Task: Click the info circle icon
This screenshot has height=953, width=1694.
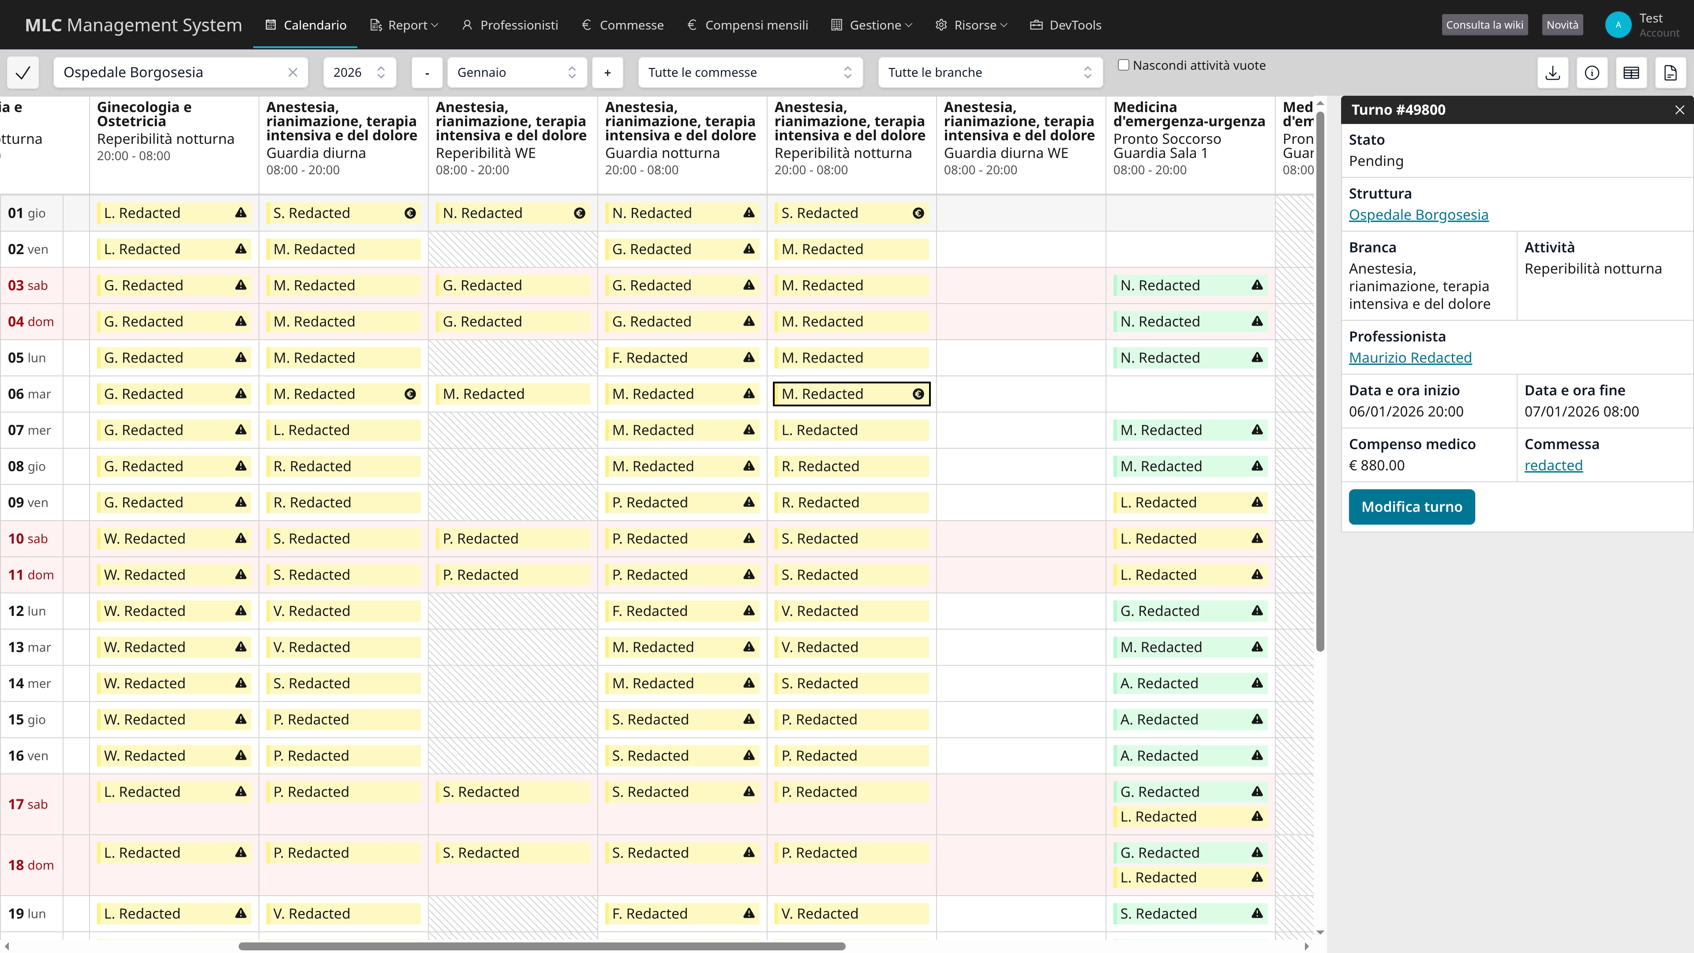Action: 1591,72
